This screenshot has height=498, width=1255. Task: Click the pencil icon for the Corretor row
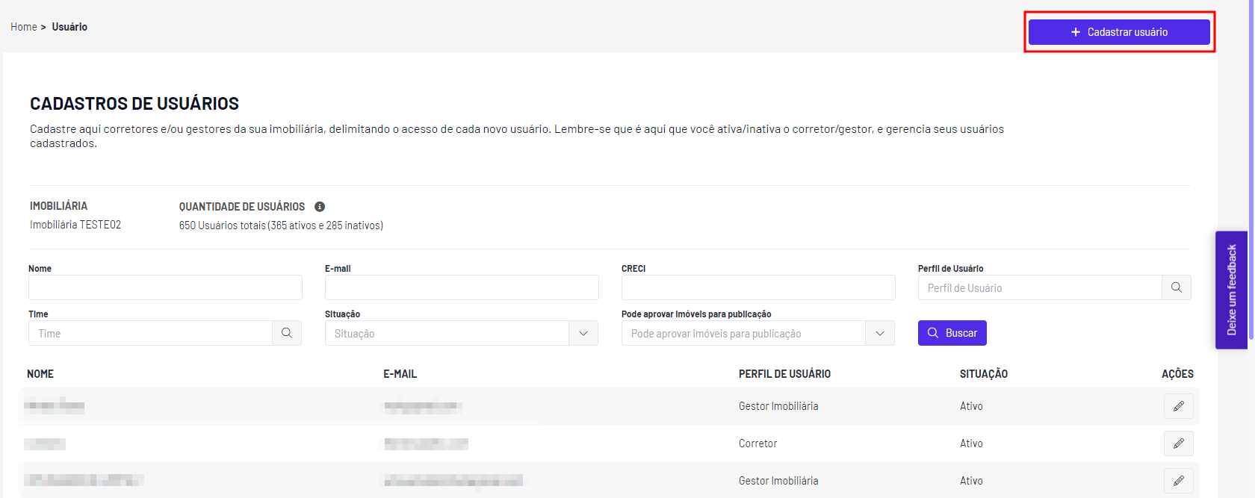pos(1179,443)
